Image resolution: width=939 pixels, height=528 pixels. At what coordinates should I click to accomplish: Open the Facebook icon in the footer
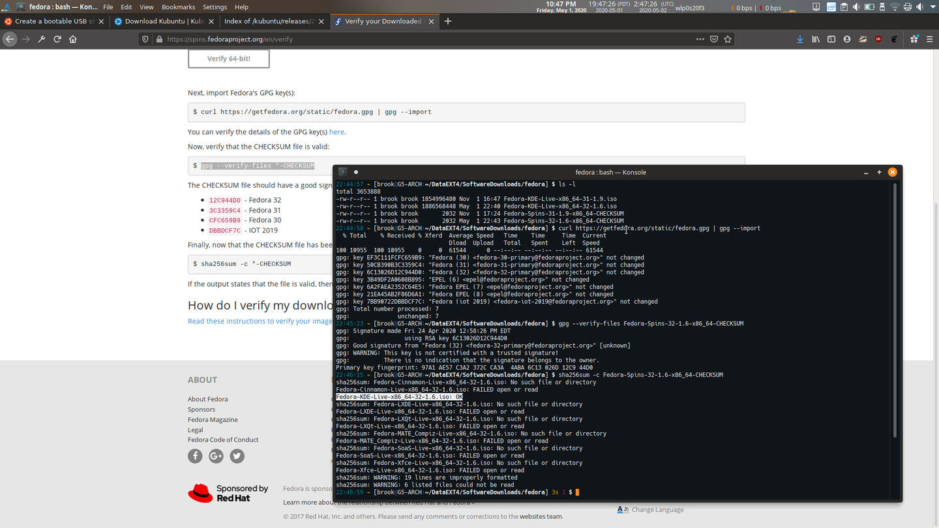(195, 456)
